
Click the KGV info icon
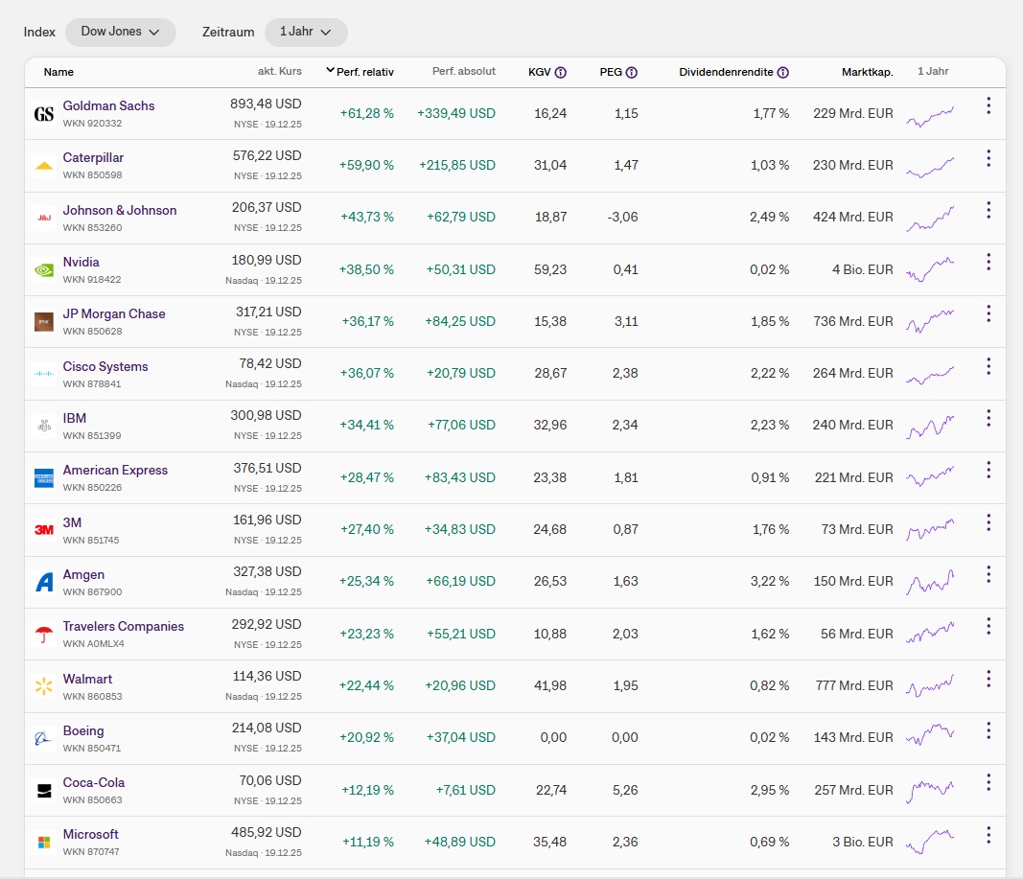[x=561, y=72]
